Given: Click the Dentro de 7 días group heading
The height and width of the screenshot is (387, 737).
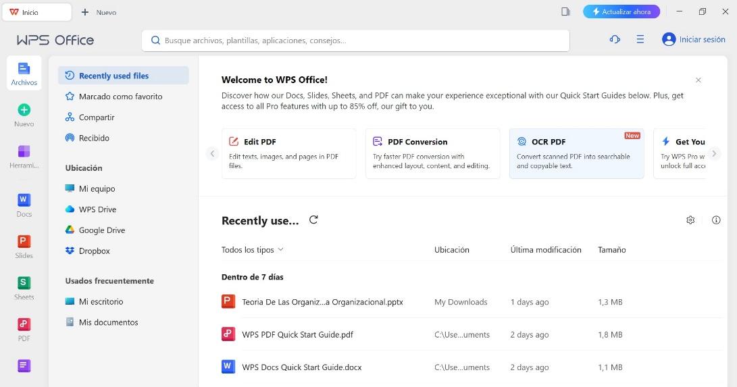Looking at the screenshot, I should pyautogui.click(x=253, y=277).
